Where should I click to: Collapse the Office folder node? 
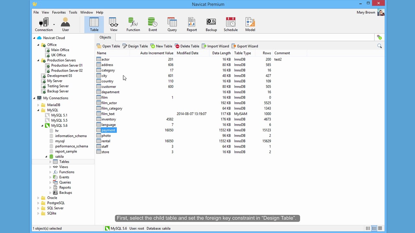[38, 45]
